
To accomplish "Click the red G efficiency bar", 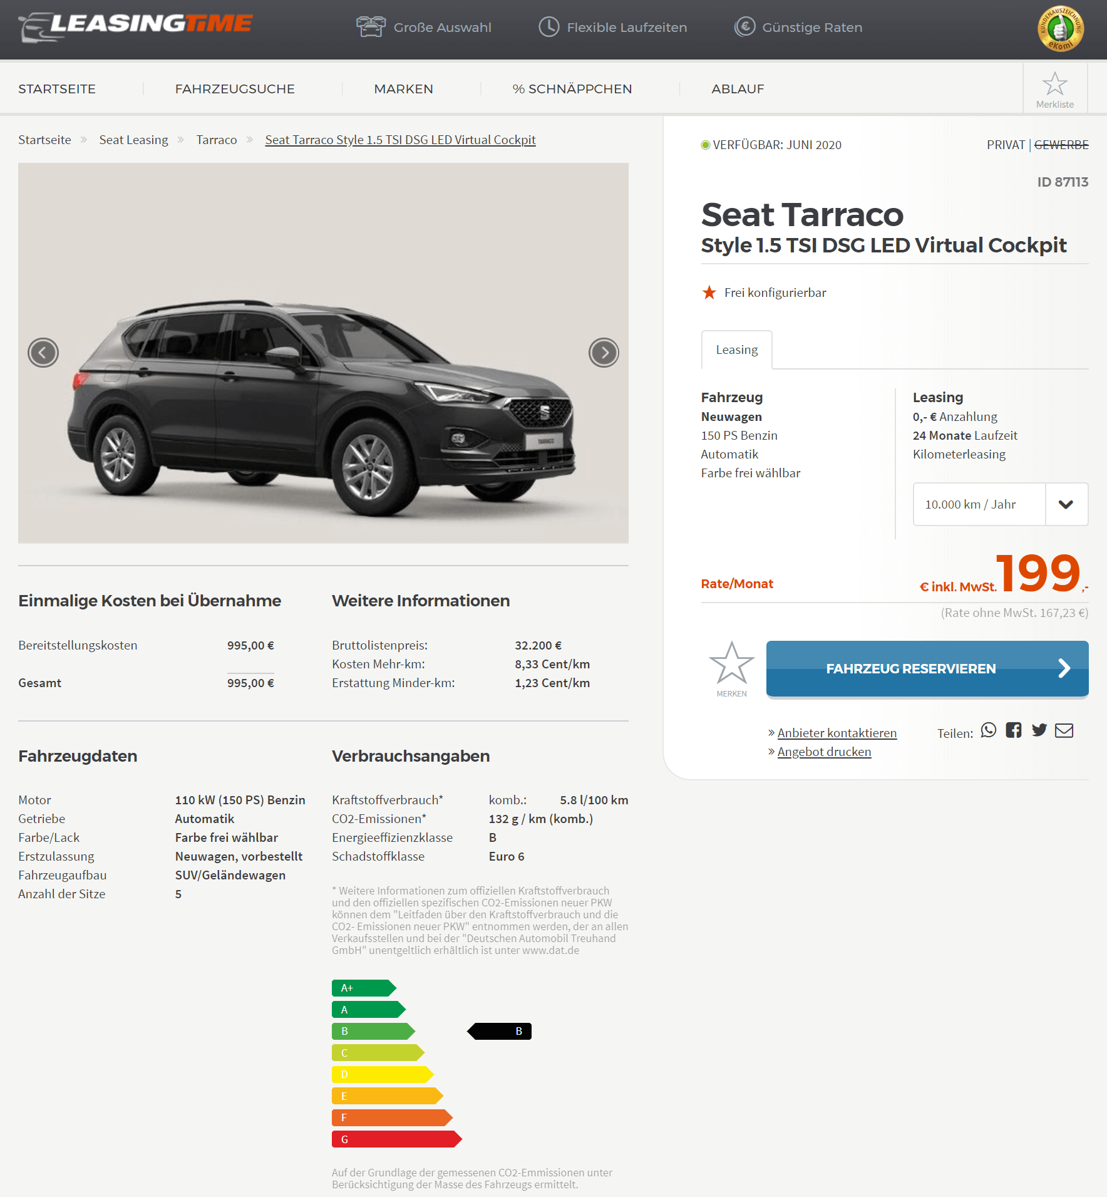I will pyautogui.click(x=397, y=1139).
